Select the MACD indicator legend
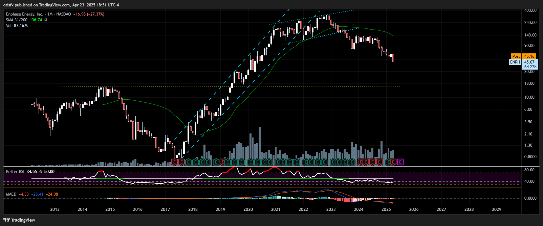The image size is (543, 226). pos(11,194)
